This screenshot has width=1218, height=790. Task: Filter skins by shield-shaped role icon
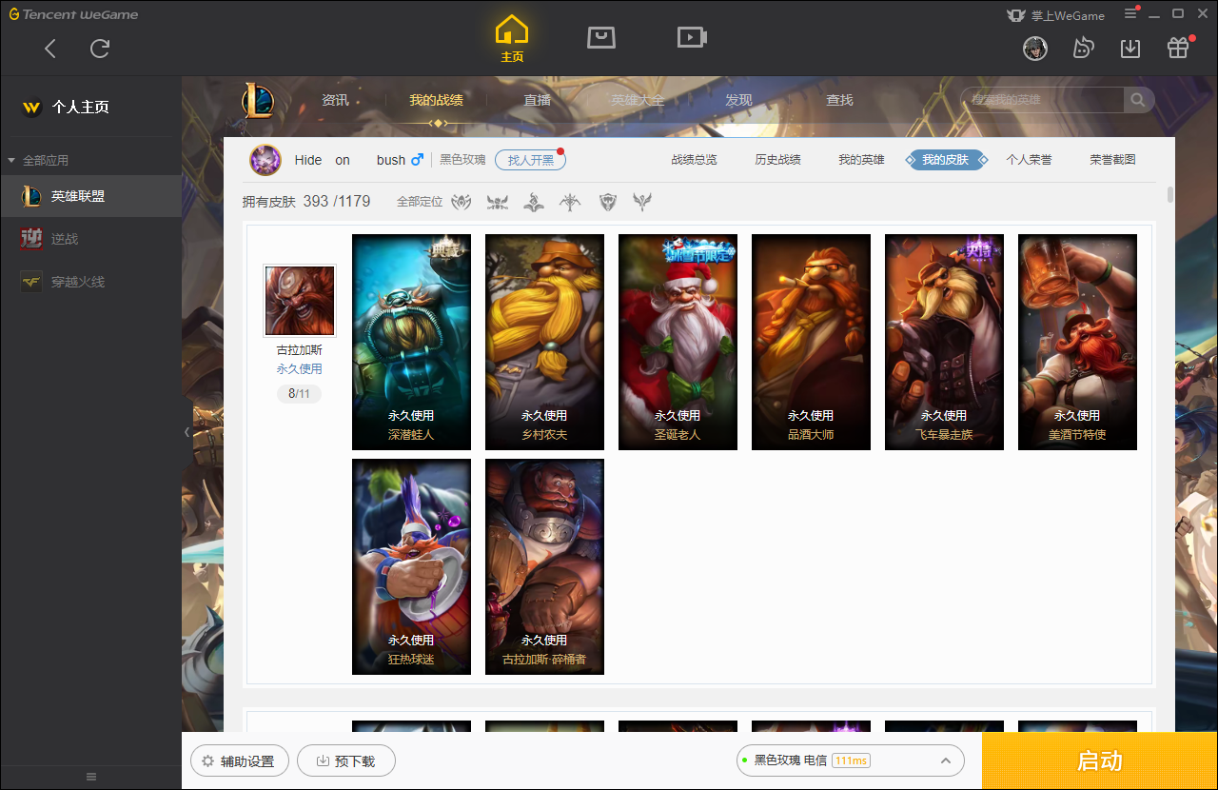point(608,202)
